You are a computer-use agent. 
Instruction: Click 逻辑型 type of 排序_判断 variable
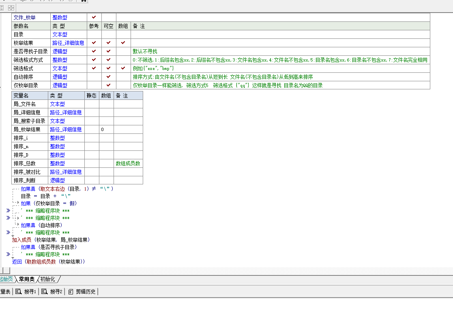(x=58, y=180)
